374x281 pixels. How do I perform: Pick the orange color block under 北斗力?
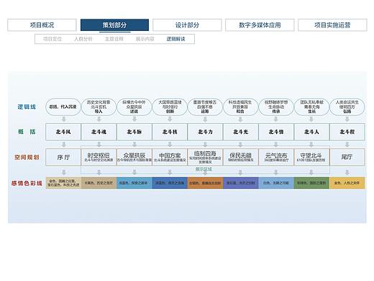[205, 183]
